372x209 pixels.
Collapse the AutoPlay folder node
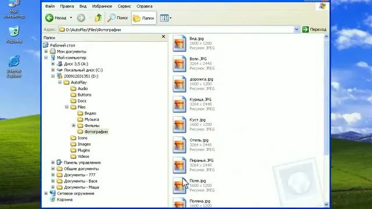pyautogui.click(x=60, y=82)
